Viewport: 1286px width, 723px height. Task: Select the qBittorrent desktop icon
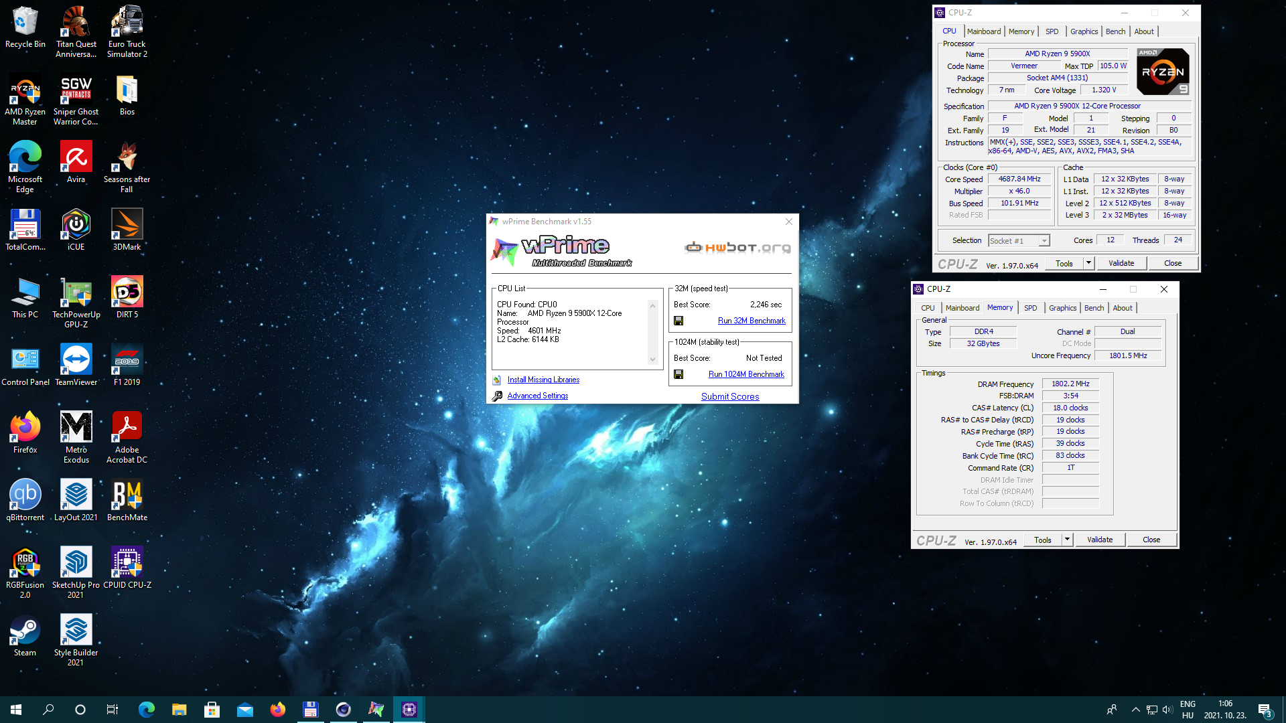(25, 501)
